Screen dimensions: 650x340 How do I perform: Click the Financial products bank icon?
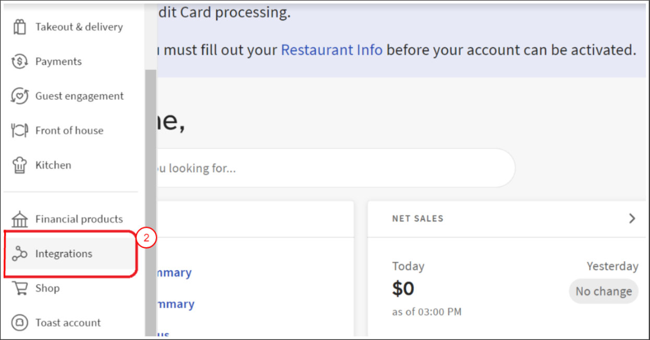[x=19, y=219]
